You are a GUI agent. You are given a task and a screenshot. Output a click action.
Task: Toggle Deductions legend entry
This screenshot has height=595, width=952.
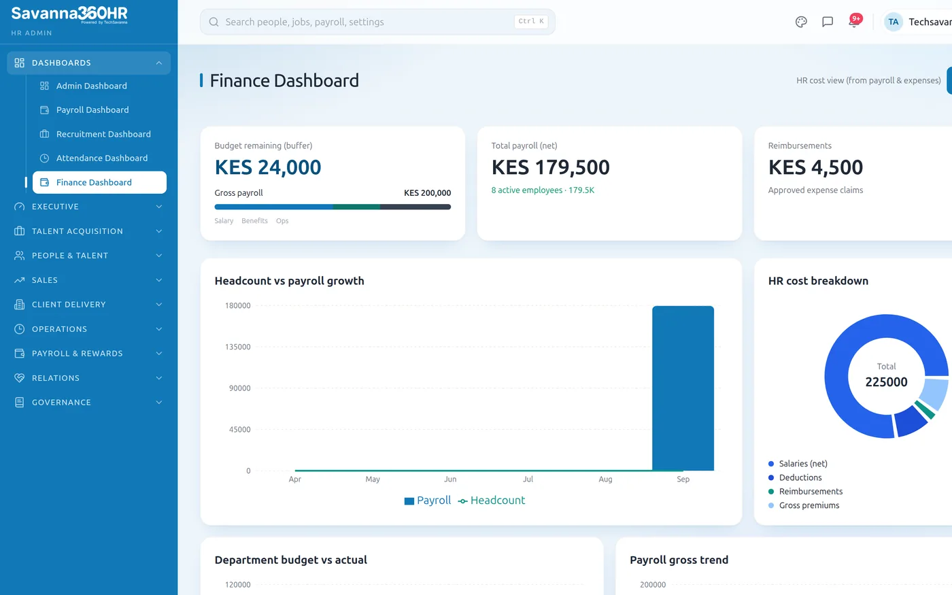coord(795,477)
